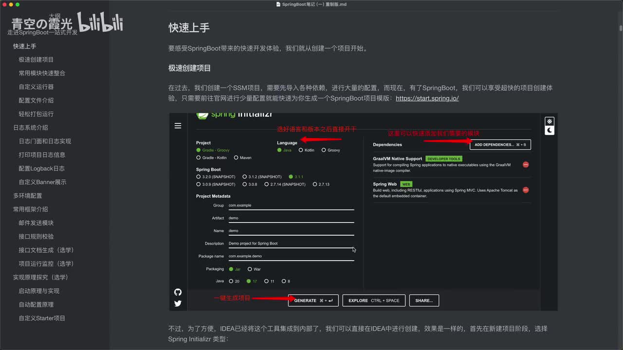This screenshot has height=350, width=623.
Task: Click the EXPLORE button
Action: (374, 300)
